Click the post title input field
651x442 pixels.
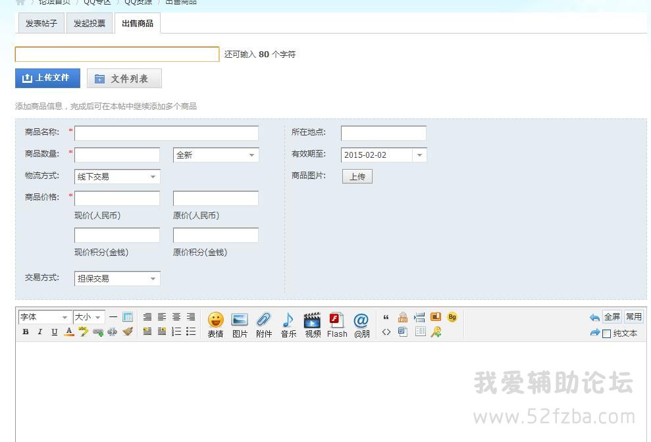[x=117, y=55]
